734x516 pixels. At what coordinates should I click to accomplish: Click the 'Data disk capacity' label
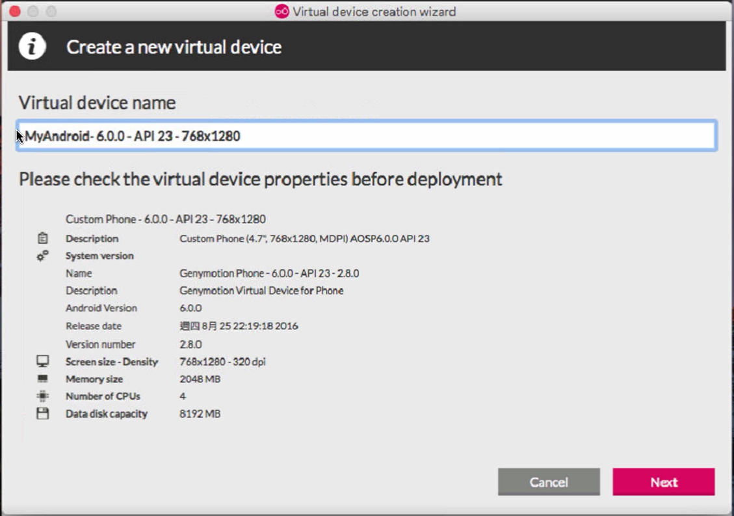click(107, 413)
